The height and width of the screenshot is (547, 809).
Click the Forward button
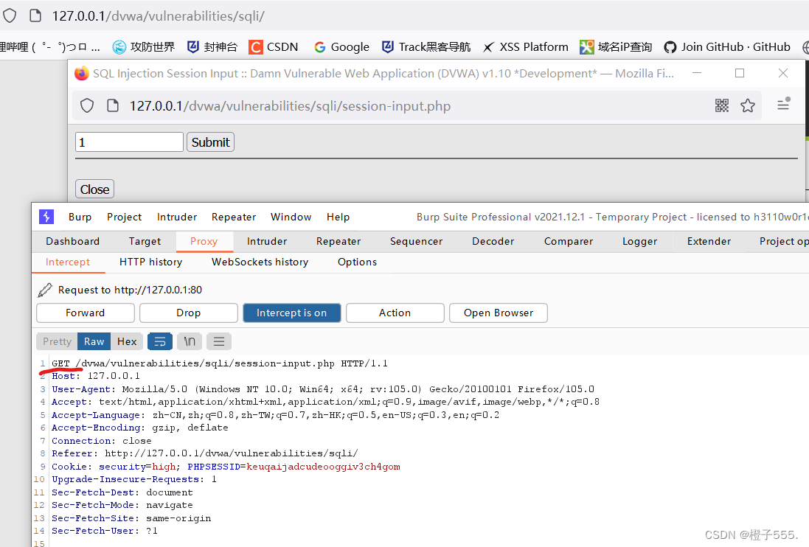tap(85, 313)
